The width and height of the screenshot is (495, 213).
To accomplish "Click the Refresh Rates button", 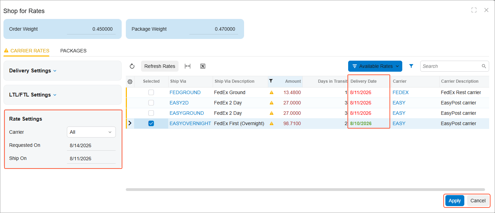I will [160, 66].
